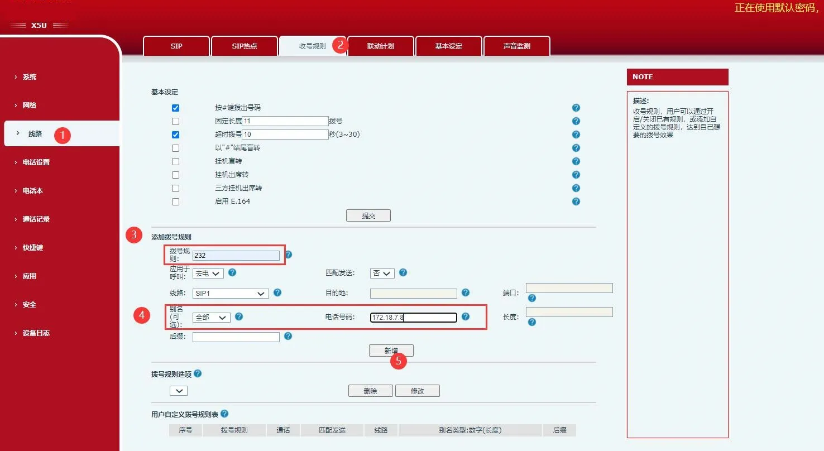This screenshot has width=824, height=451.
Task: Enable the 启用 E.164 checkbox
Action: point(176,201)
